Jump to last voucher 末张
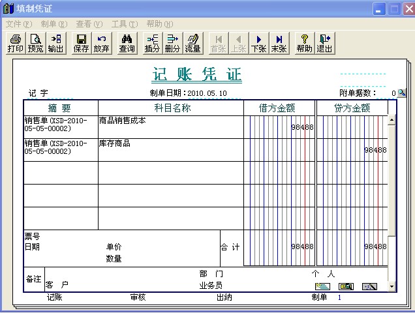Viewport: 415px width, 313px height. coord(279,43)
